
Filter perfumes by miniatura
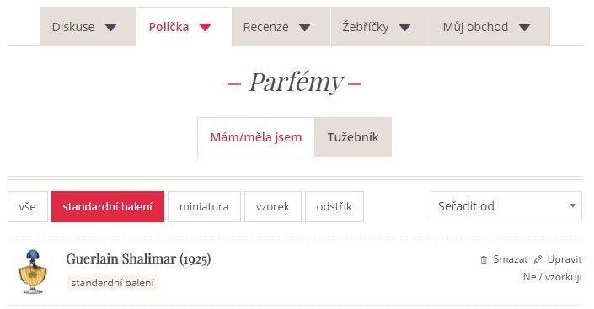click(x=204, y=207)
